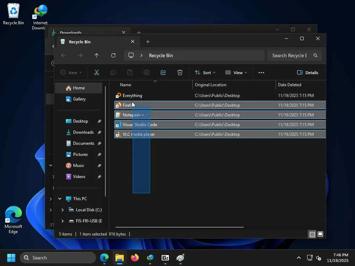Switch to large thumbnails view icon in status bar

tap(320, 234)
